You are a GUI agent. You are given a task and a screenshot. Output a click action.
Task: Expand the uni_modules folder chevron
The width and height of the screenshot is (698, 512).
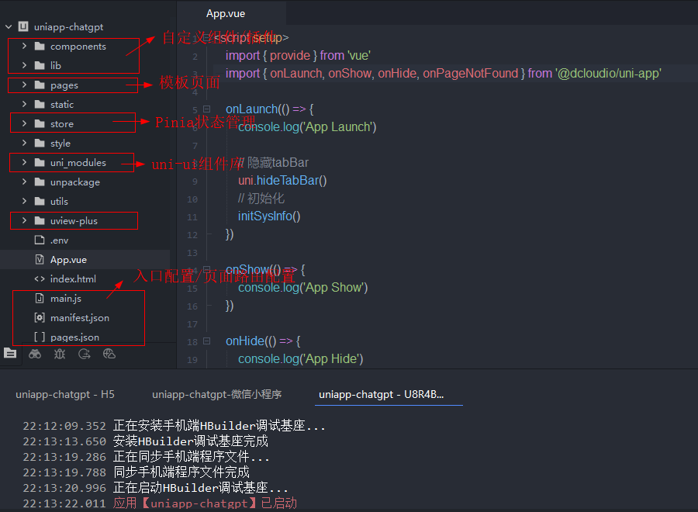pos(24,162)
